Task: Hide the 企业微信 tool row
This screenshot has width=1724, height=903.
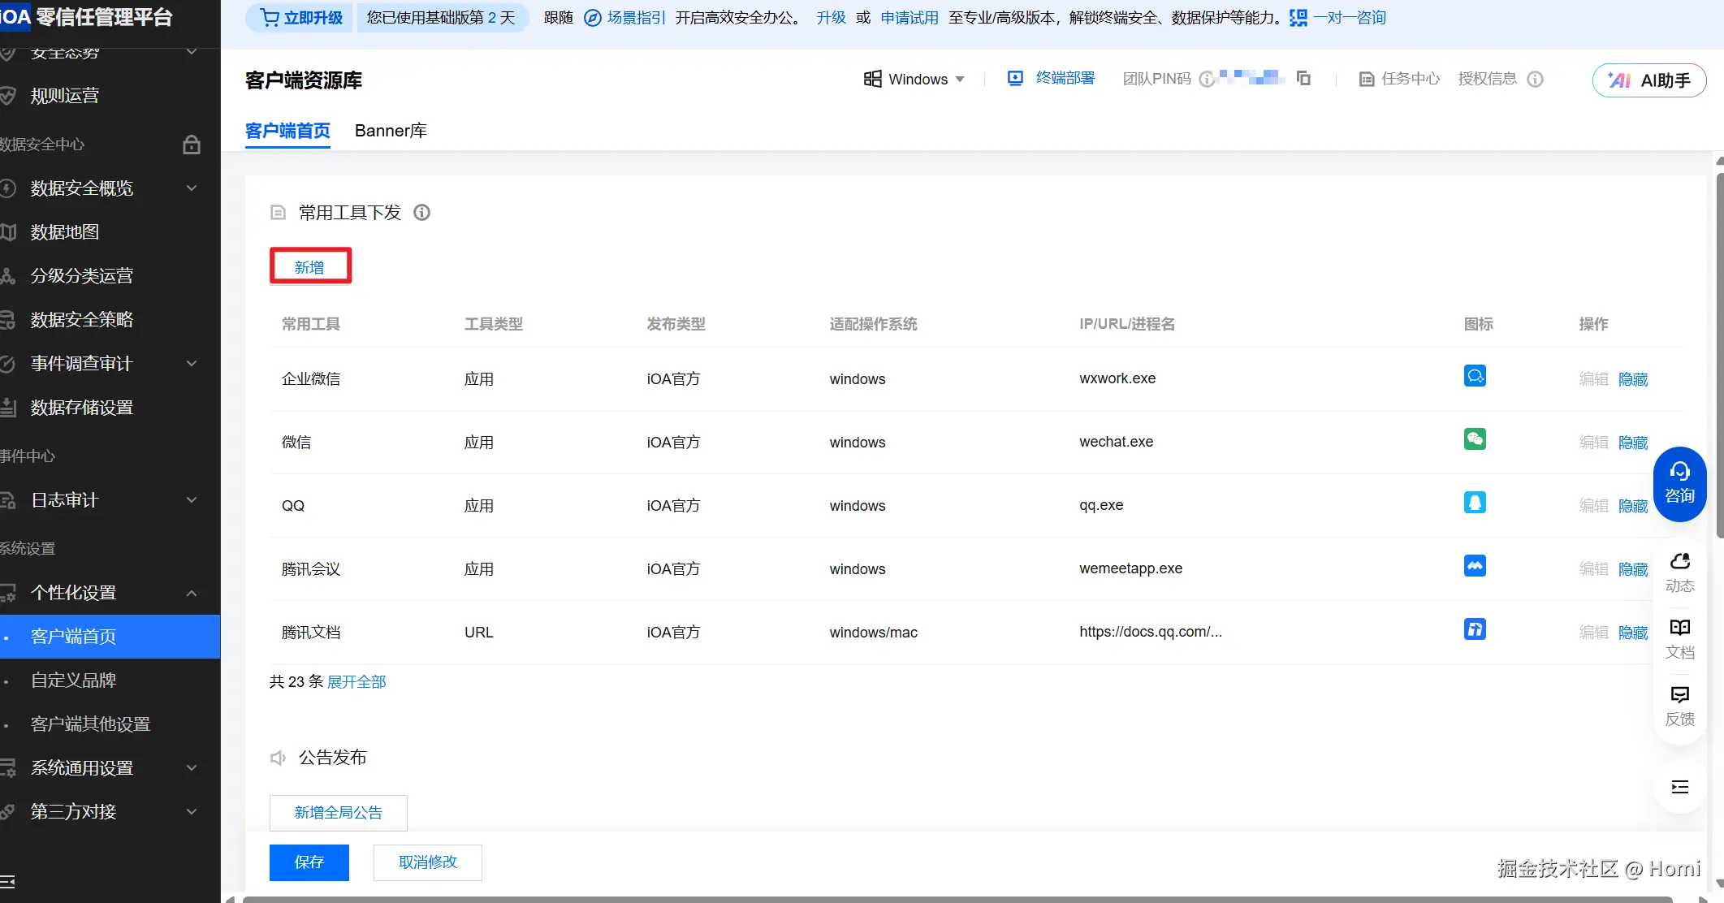Action: pos(1632,379)
